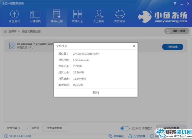This screenshot has height=139, width=192.
Task: Open QQ交流群 link
Action: pos(137,136)
